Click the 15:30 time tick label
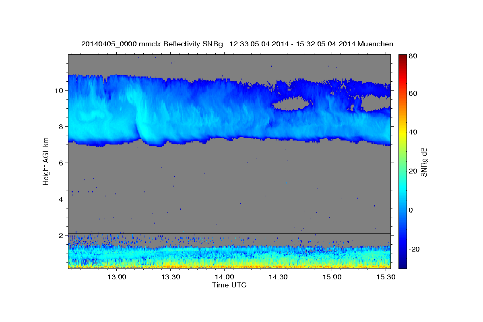The image size is (483, 322). pyautogui.click(x=385, y=277)
